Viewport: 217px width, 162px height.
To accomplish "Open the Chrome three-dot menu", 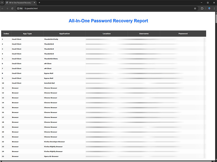I will [x=214, y=8].
